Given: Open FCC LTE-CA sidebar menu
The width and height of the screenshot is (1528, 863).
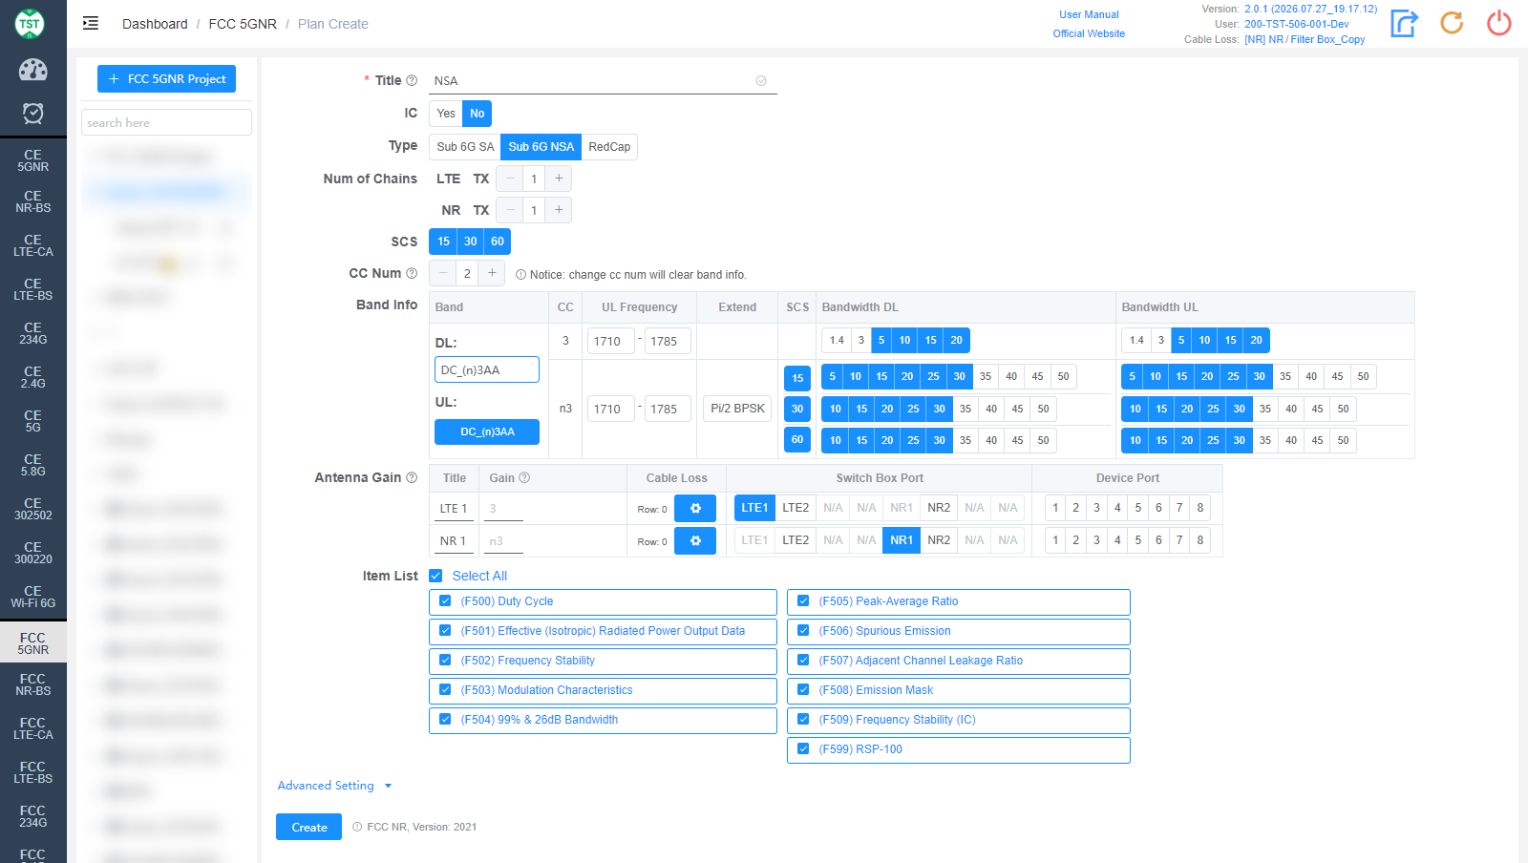Looking at the screenshot, I should click(33, 728).
